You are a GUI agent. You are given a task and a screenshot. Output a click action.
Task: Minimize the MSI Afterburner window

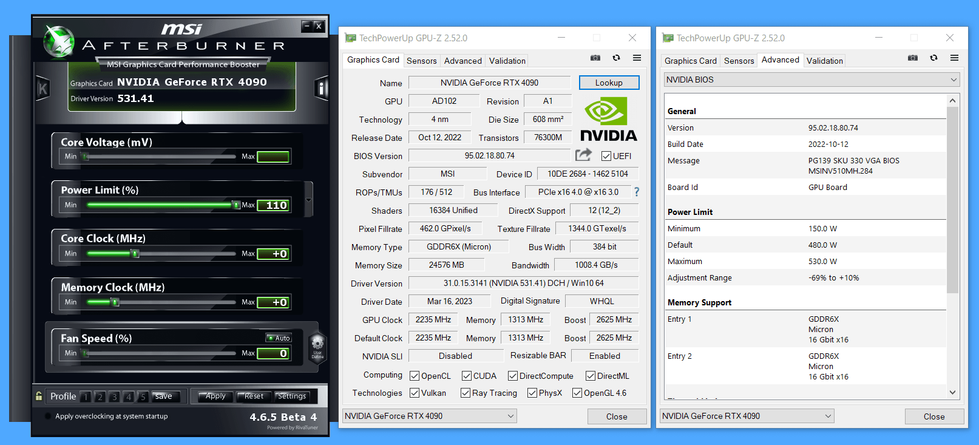(307, 26)
